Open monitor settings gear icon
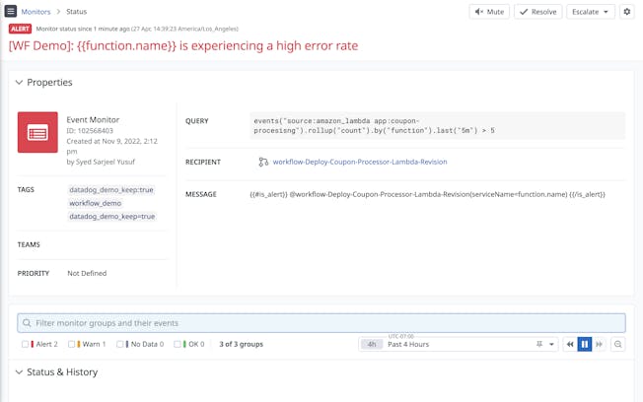This screenshot has height=402, width=643. coord(627,12)
